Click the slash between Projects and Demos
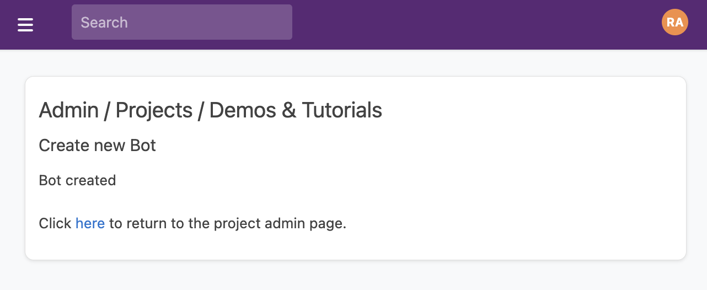 click(x=201, y=110)
